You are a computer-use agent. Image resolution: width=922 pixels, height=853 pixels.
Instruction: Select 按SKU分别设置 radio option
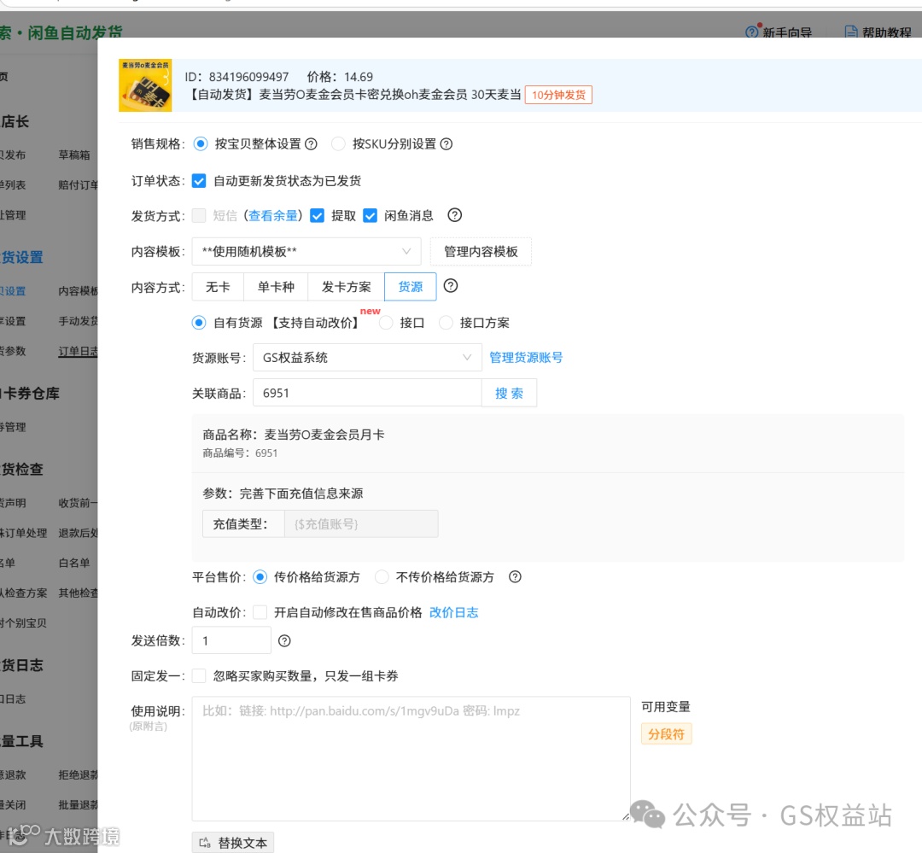tap(338, 144)
